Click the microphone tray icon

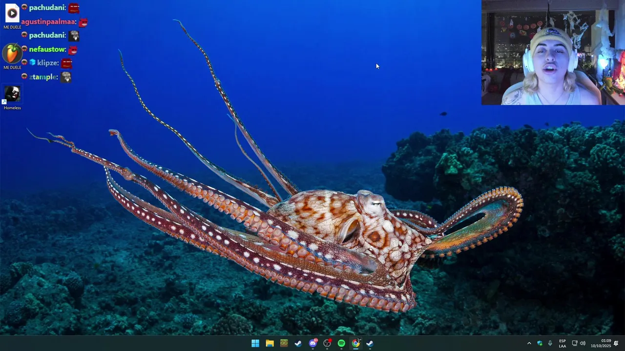[550, 343]
